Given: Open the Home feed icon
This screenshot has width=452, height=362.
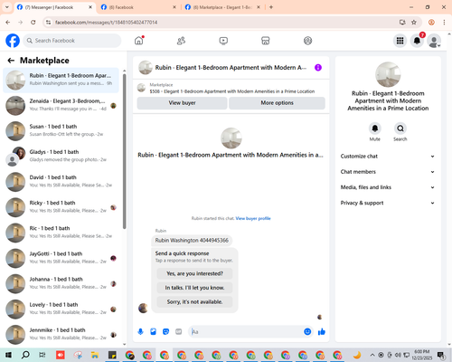Looking at the screenshot, I should coord(139,41).
